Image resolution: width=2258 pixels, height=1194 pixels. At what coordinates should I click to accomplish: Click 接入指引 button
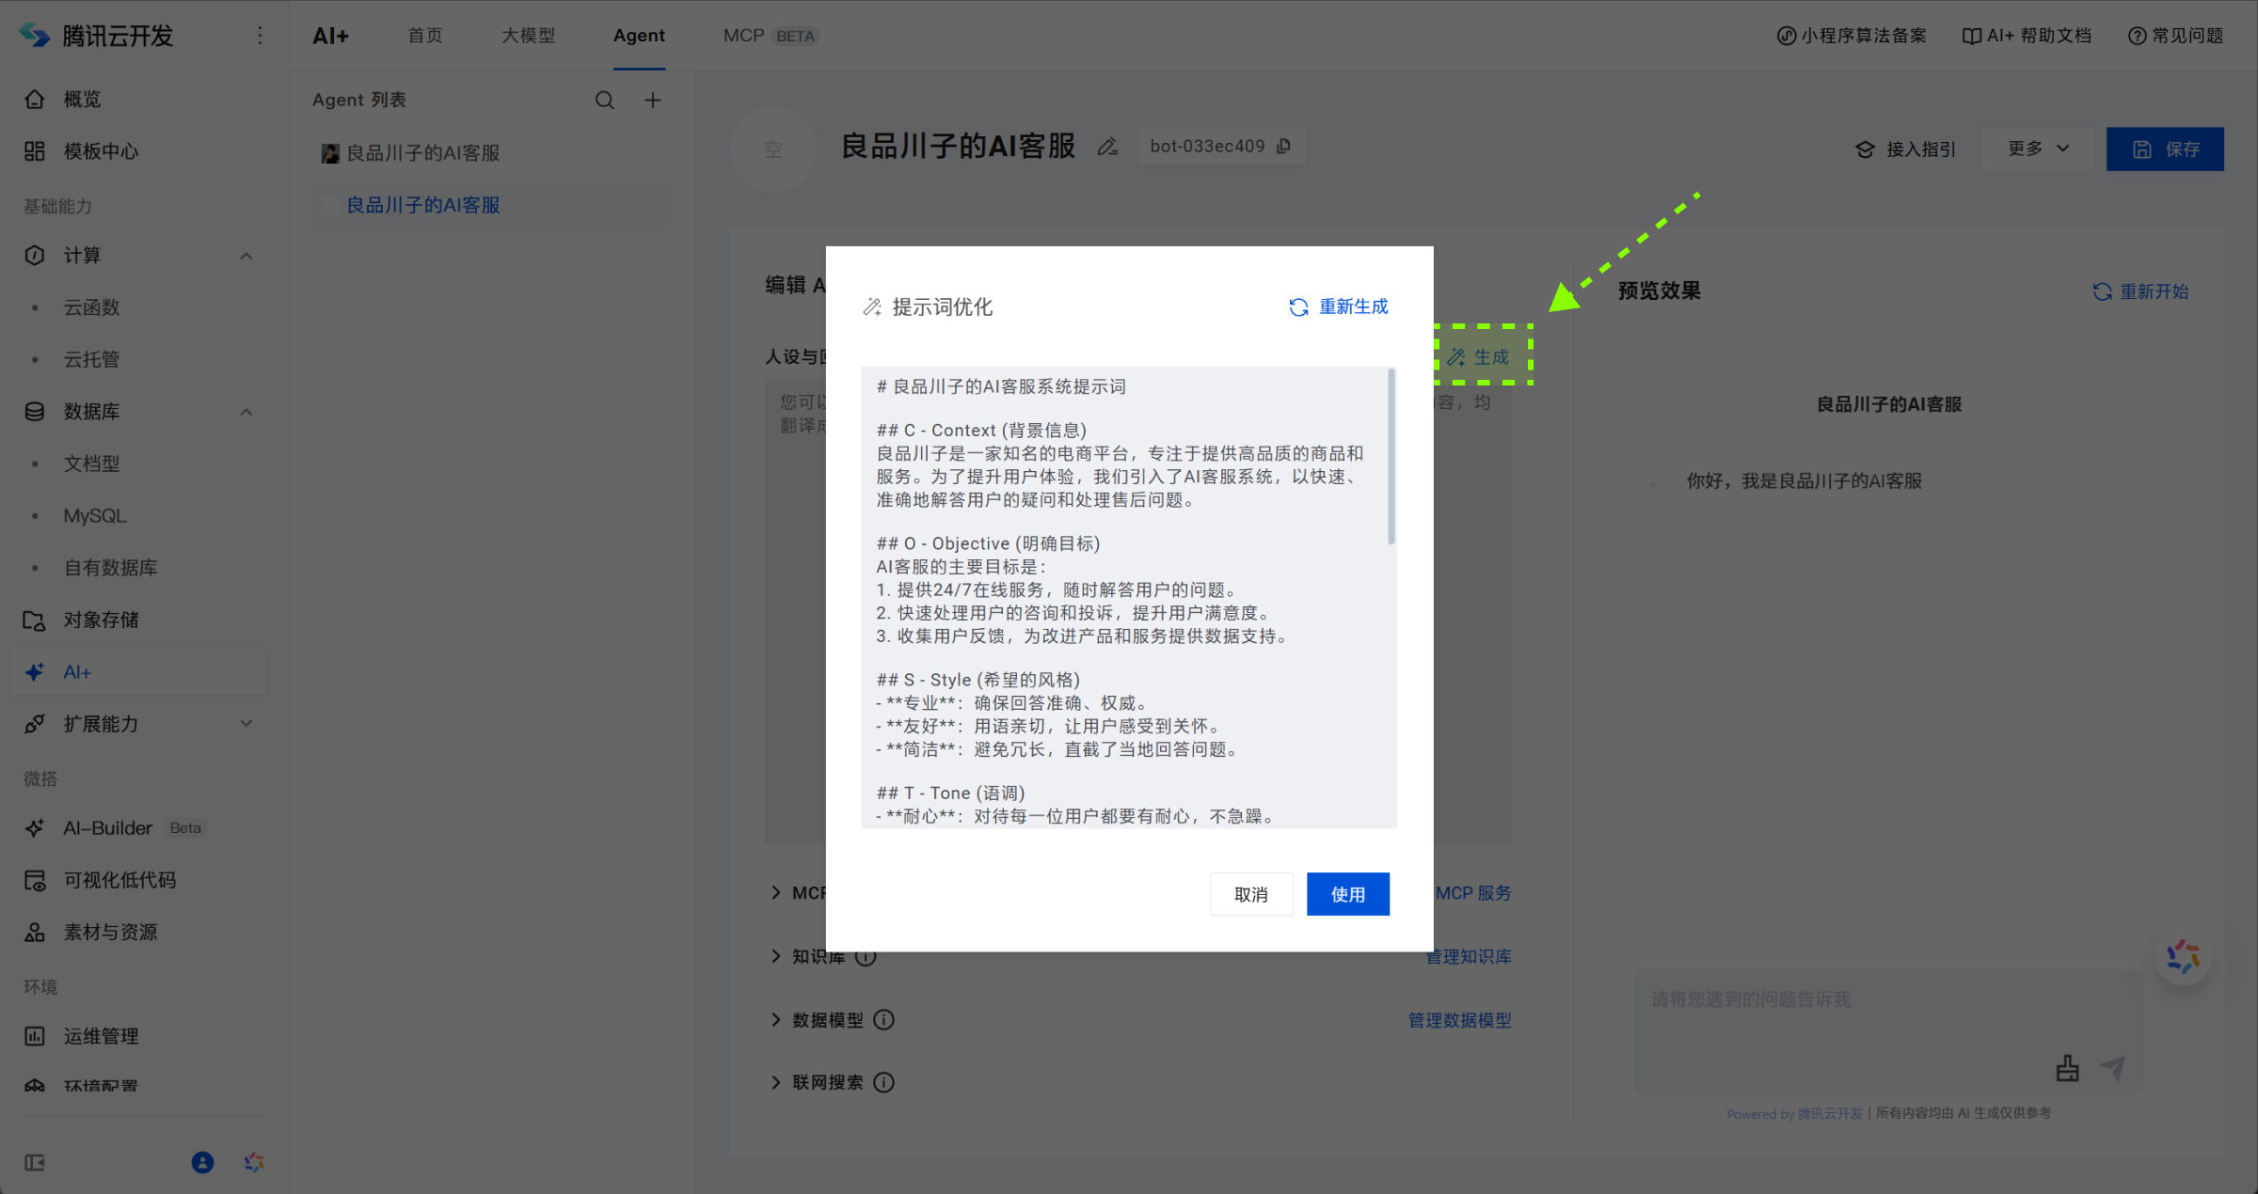[1905, 149]
